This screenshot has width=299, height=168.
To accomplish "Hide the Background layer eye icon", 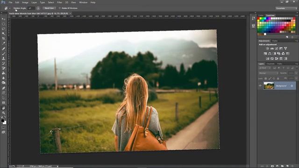I will point(260,86).
